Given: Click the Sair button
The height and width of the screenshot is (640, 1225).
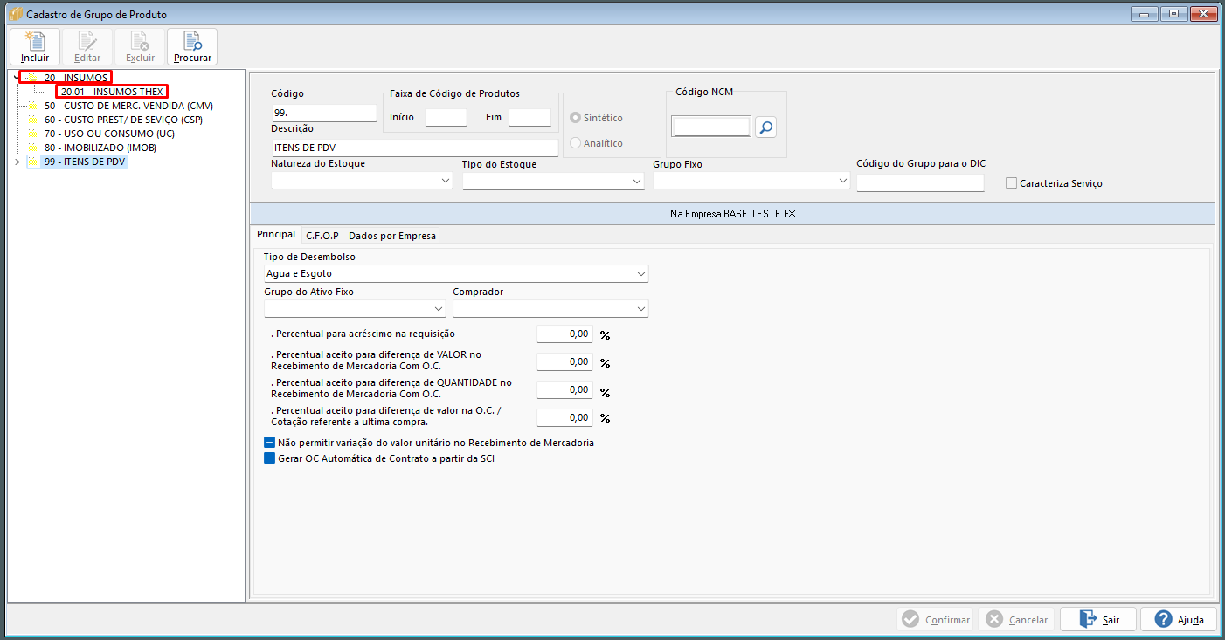Looking at the screenshot, I should point(1098,619).
